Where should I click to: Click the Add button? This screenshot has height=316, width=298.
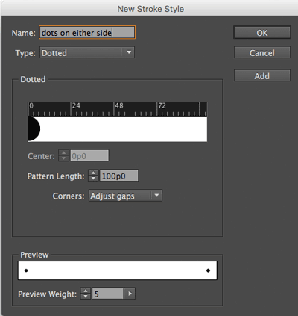pyautogui.click(x=262, y=75)
